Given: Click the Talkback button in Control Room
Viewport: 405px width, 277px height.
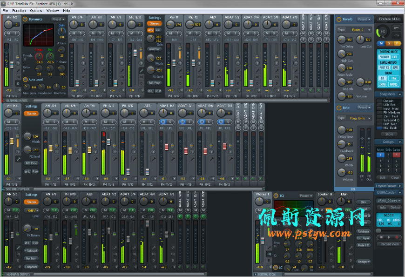Looking at the screenshot, I should pyautogui.click(x=364, y=231).
